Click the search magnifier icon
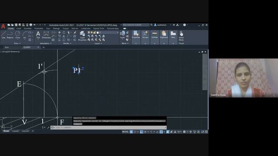Image resolution: width=278 pixels, height=156 pixels. pyautogui.click(x=152, y=25)
